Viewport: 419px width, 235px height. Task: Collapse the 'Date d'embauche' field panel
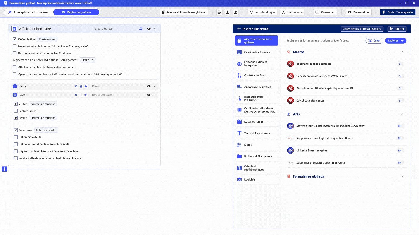(154, 95)
